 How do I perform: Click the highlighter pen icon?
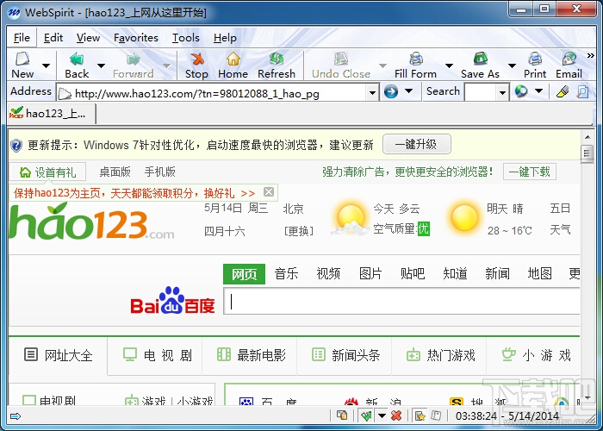pos(563,91)
